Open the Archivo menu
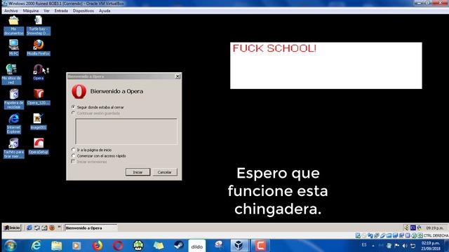Image resolution: width=449 pixels, height=252 pixels. click(x=11, y=11)
